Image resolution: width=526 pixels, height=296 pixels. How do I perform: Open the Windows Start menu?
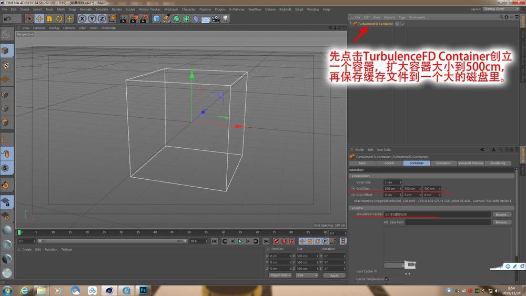pyautogui.click(x=7, y=290)
